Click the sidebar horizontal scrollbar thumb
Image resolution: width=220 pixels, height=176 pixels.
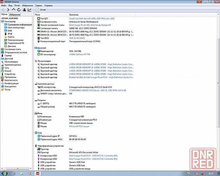click(17, 168)
